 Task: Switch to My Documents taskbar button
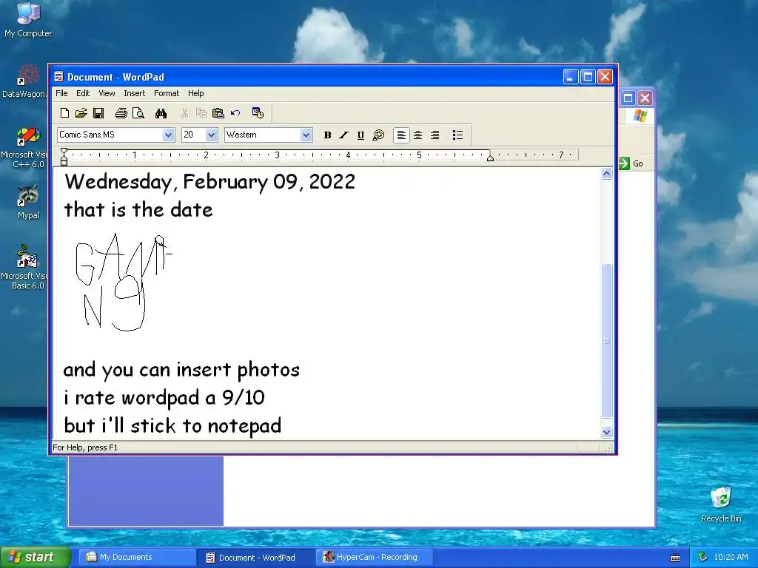point(138,558)
